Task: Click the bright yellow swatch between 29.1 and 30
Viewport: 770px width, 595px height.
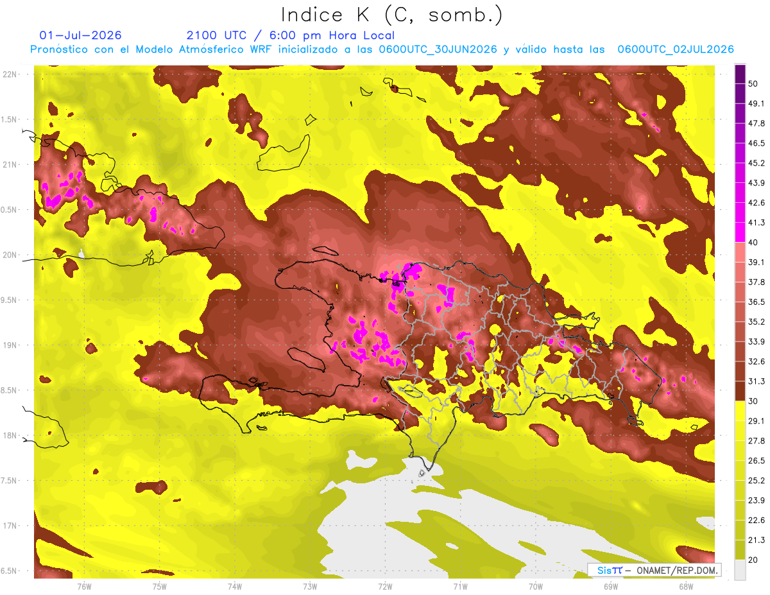Action: click(x=740, y=411)
